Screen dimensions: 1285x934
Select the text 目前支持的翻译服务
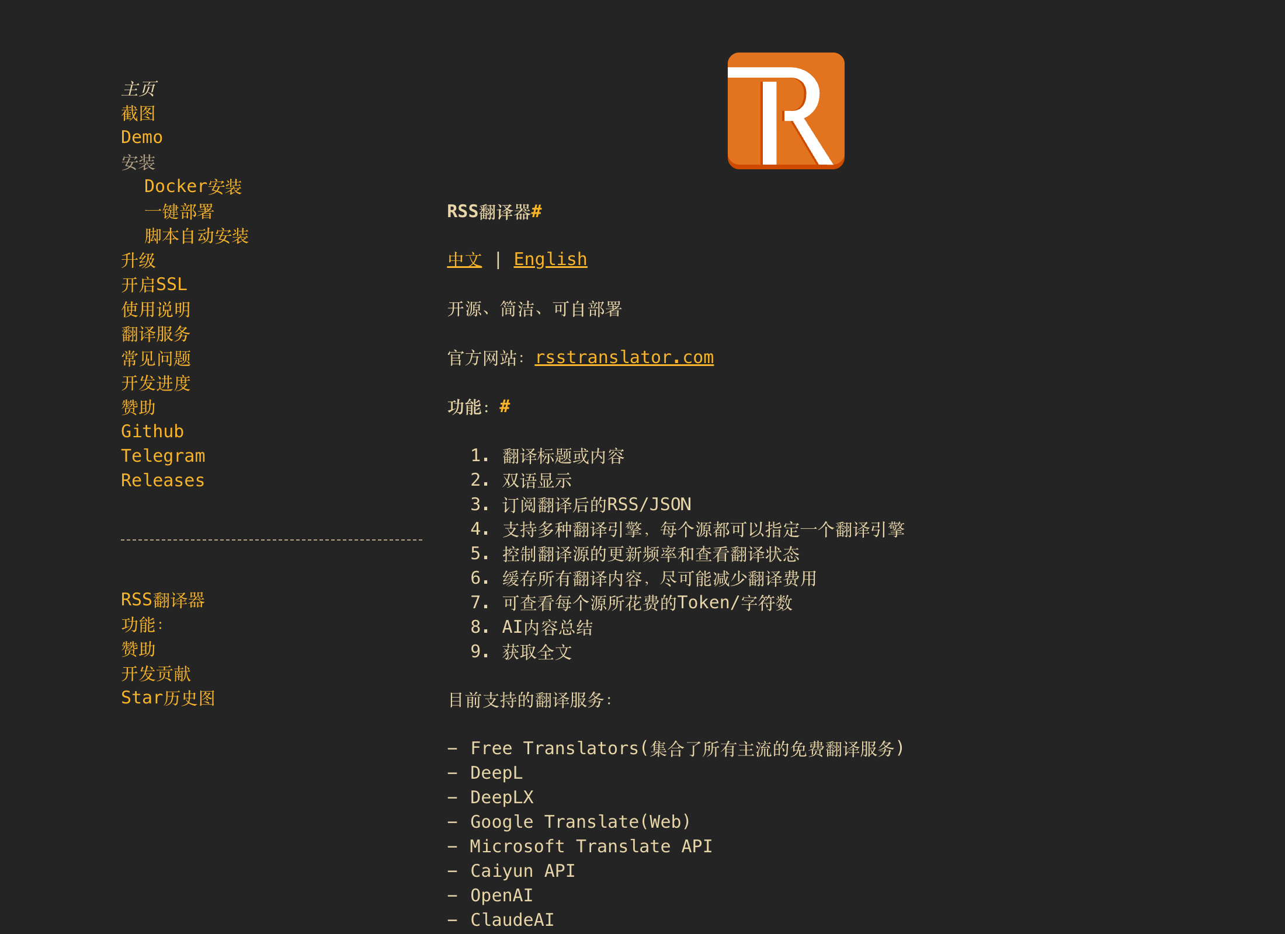(x=526, y=700)
